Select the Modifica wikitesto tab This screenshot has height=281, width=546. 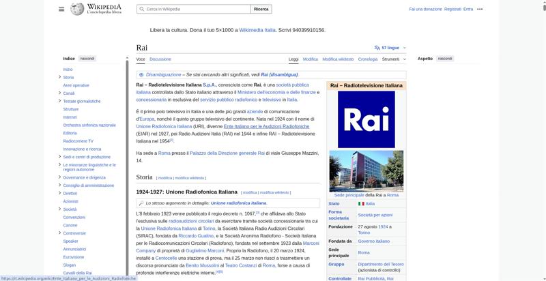[338, 59]
